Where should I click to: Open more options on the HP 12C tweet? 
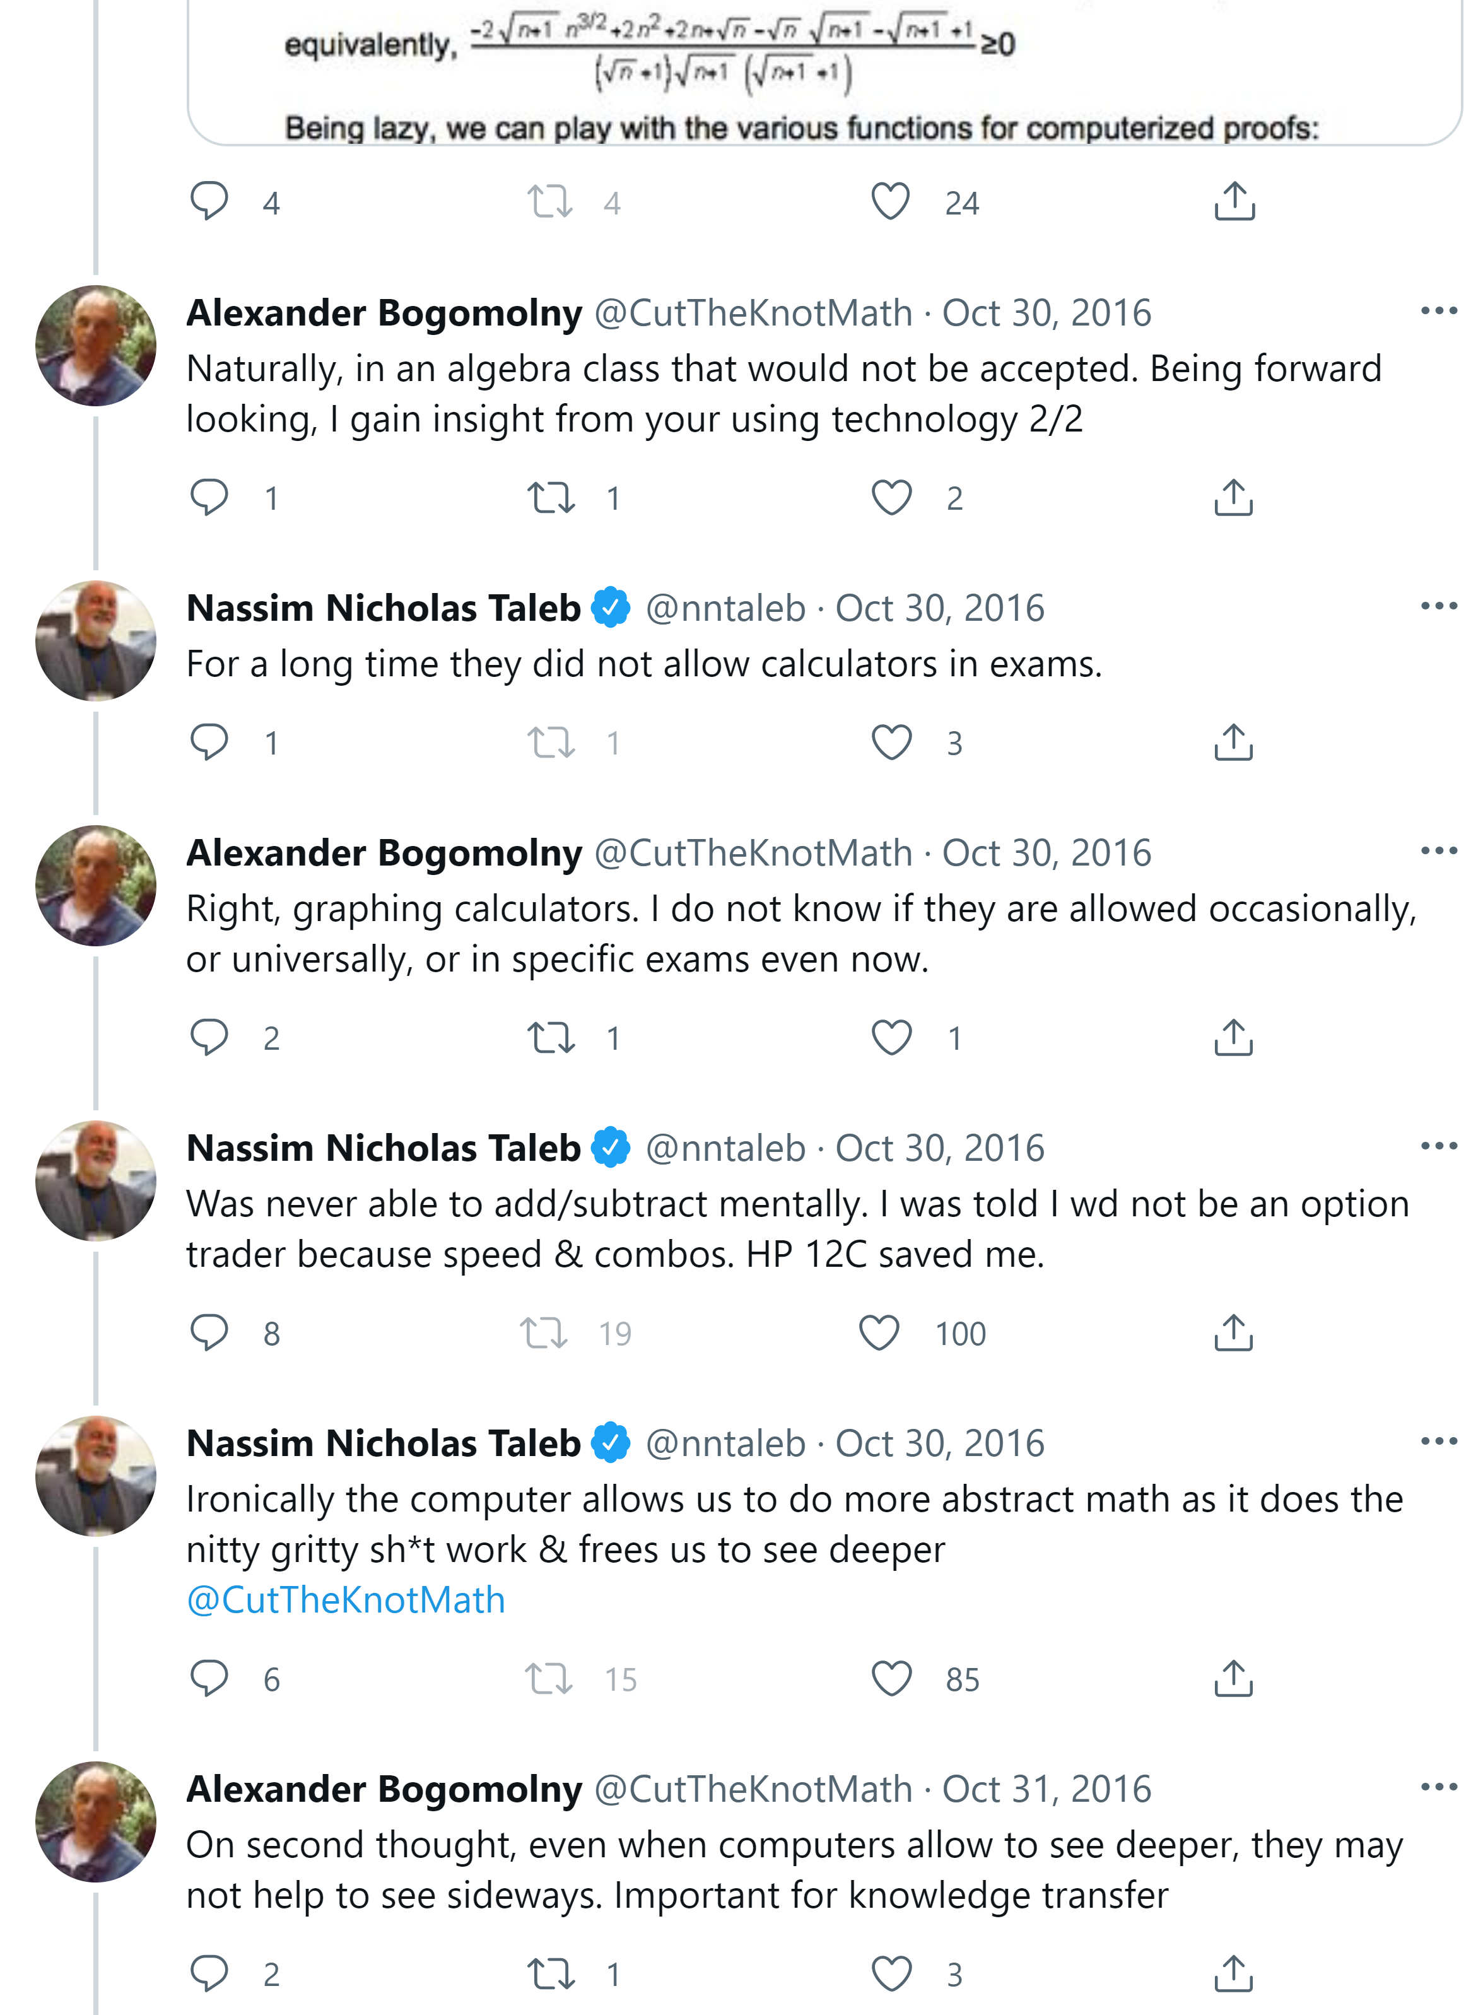point(1438,1146)
